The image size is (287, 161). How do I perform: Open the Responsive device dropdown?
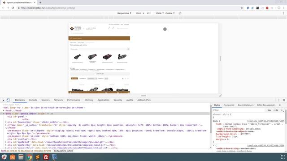point(124,13)
